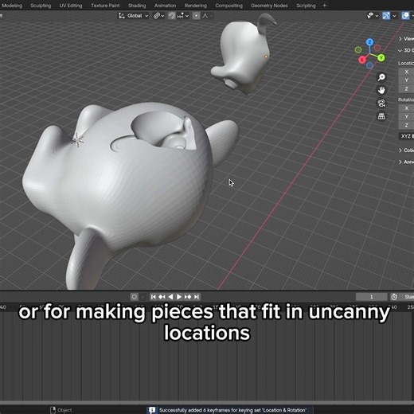Edit the cursor Rotation X field
This screenshot has height=414, width=414.
(x=406, y=108)
